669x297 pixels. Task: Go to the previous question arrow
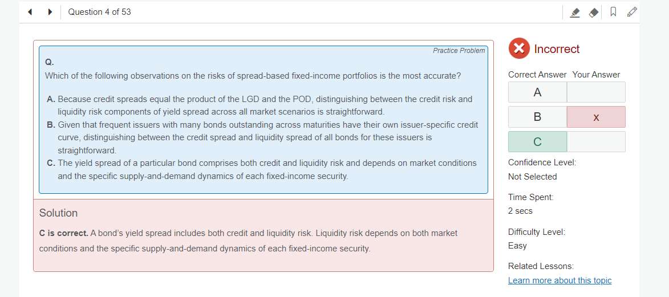(30, 11)
